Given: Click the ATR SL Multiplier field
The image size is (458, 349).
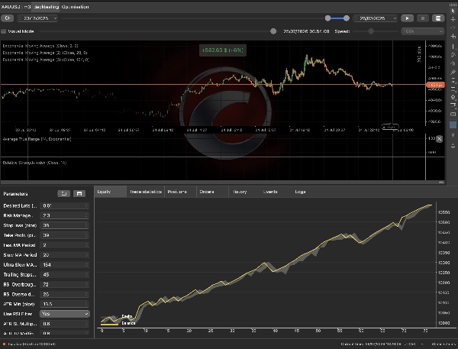Looking at the screenshot, I should (x=64, y=324).
